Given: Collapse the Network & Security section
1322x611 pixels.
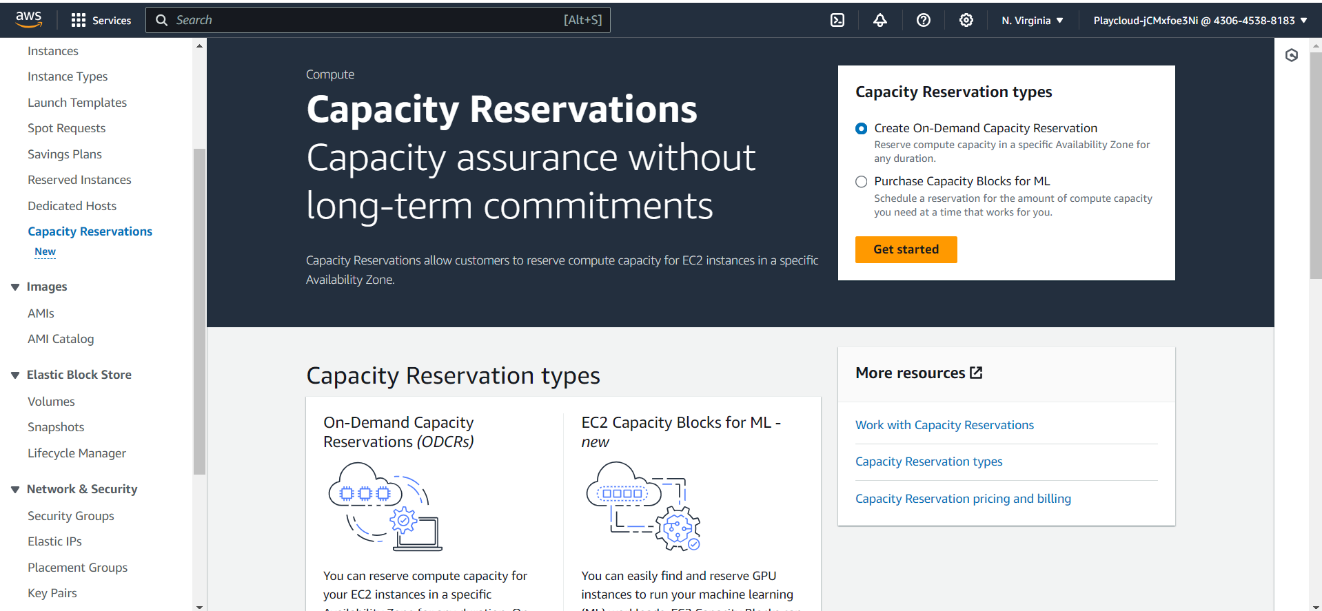Looking at the screenshot, I should (x=15, y=489).
